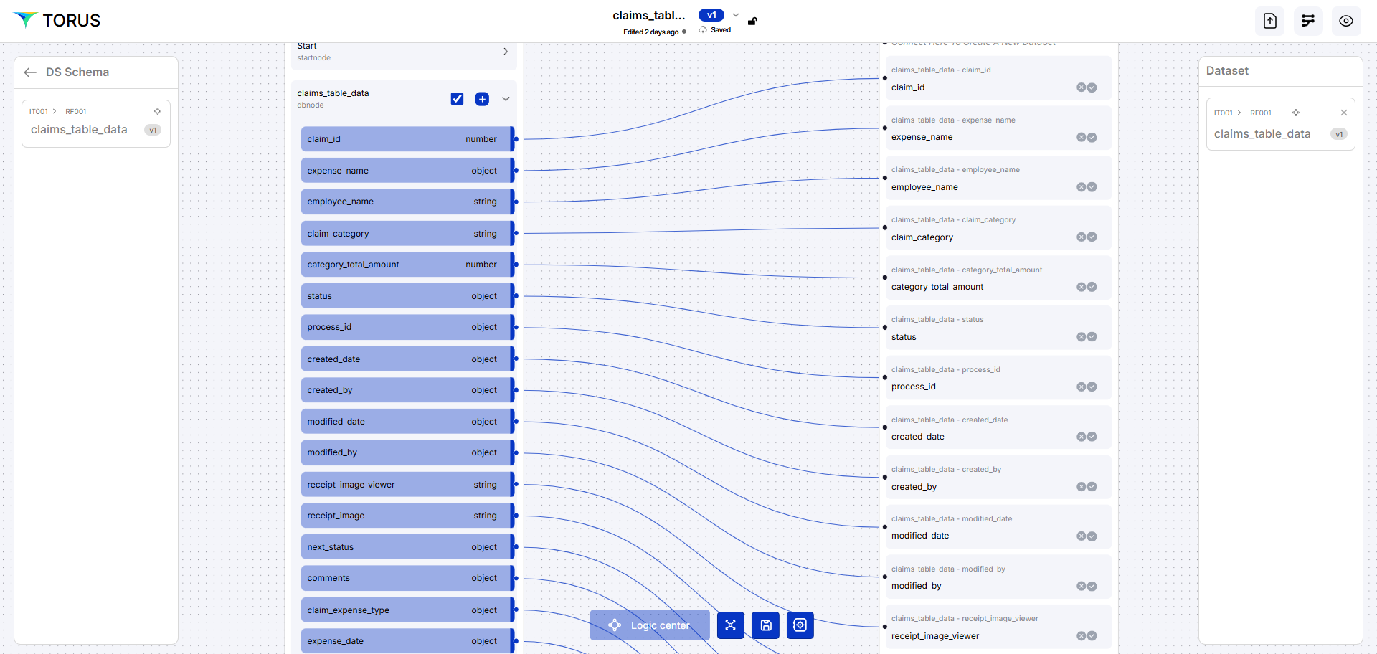Collapse the claims_table_data dbnode chevron
This screenshot has width=1377, height=654.
click(506, 99)
